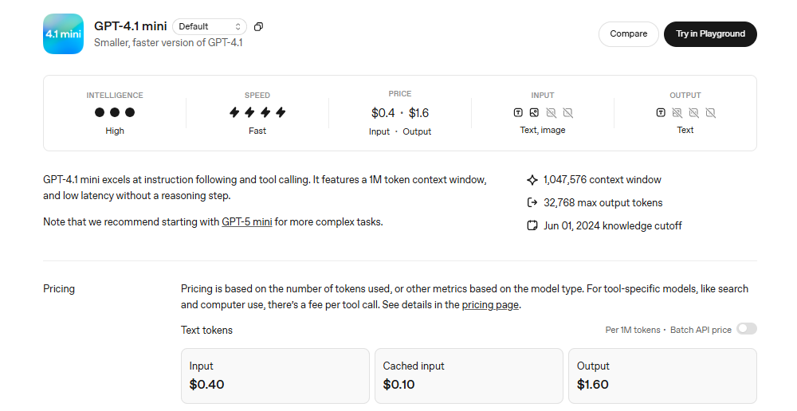
Task: Click the disabled audio input icon
Action: click(x=551, y=113)
